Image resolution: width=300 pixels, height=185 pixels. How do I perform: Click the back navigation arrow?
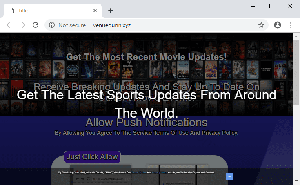click(x=9, y=25)
